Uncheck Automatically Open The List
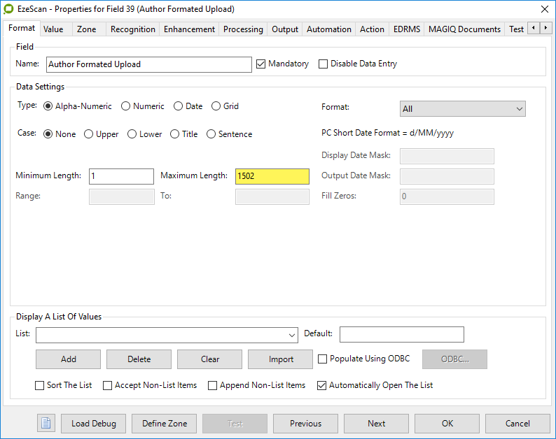 tap(322, 385)
